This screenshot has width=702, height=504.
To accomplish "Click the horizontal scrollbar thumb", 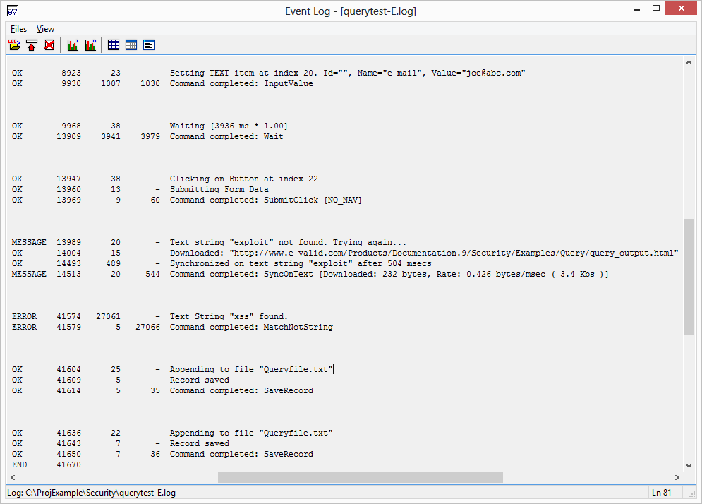I will coord(361,478).
